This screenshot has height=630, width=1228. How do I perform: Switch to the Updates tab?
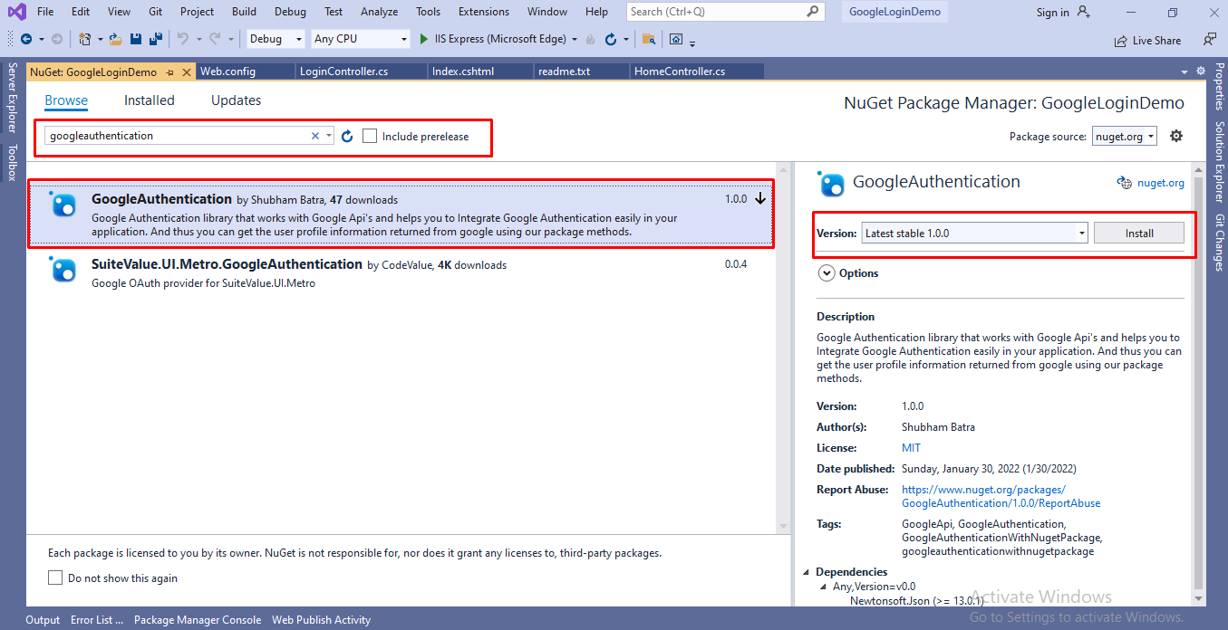[x=236, y=100]
